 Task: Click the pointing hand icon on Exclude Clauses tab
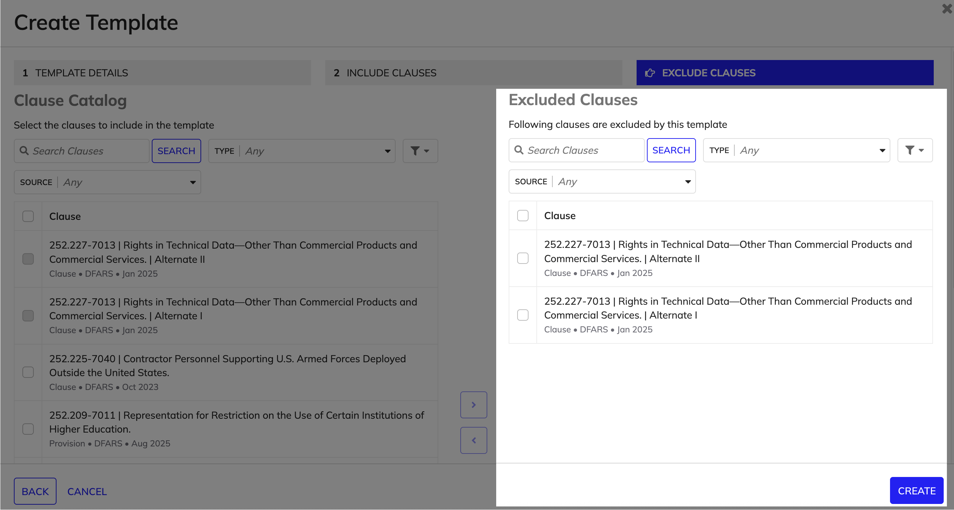tap(650, 73)
